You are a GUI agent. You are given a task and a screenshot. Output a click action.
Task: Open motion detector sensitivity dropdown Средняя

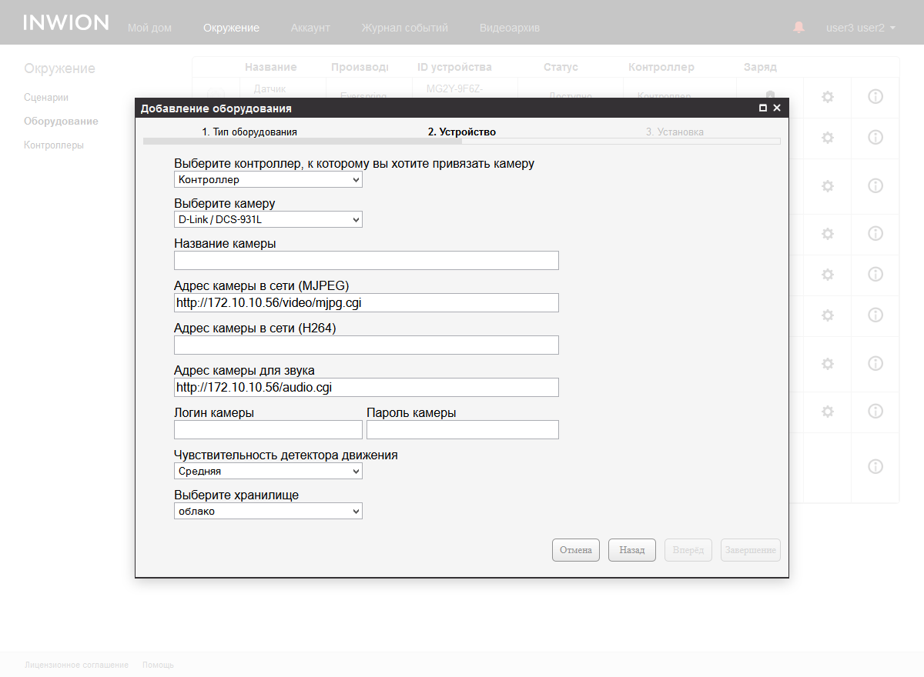268,472
